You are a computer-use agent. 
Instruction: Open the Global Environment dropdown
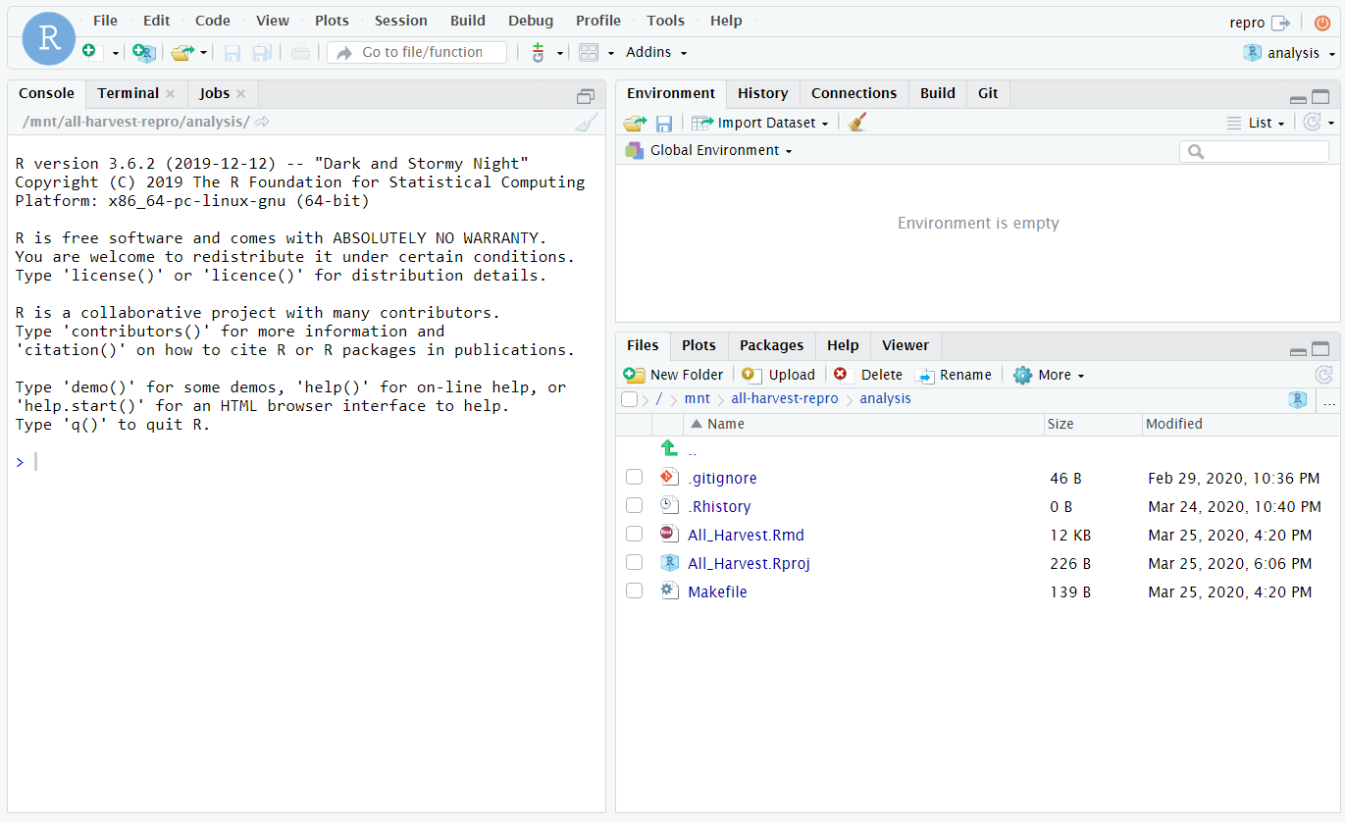point(708,150)
